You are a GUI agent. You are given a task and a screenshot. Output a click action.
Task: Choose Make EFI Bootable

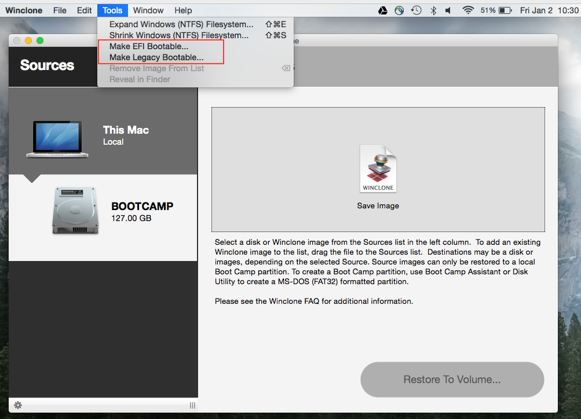click(x=196, y=47)
